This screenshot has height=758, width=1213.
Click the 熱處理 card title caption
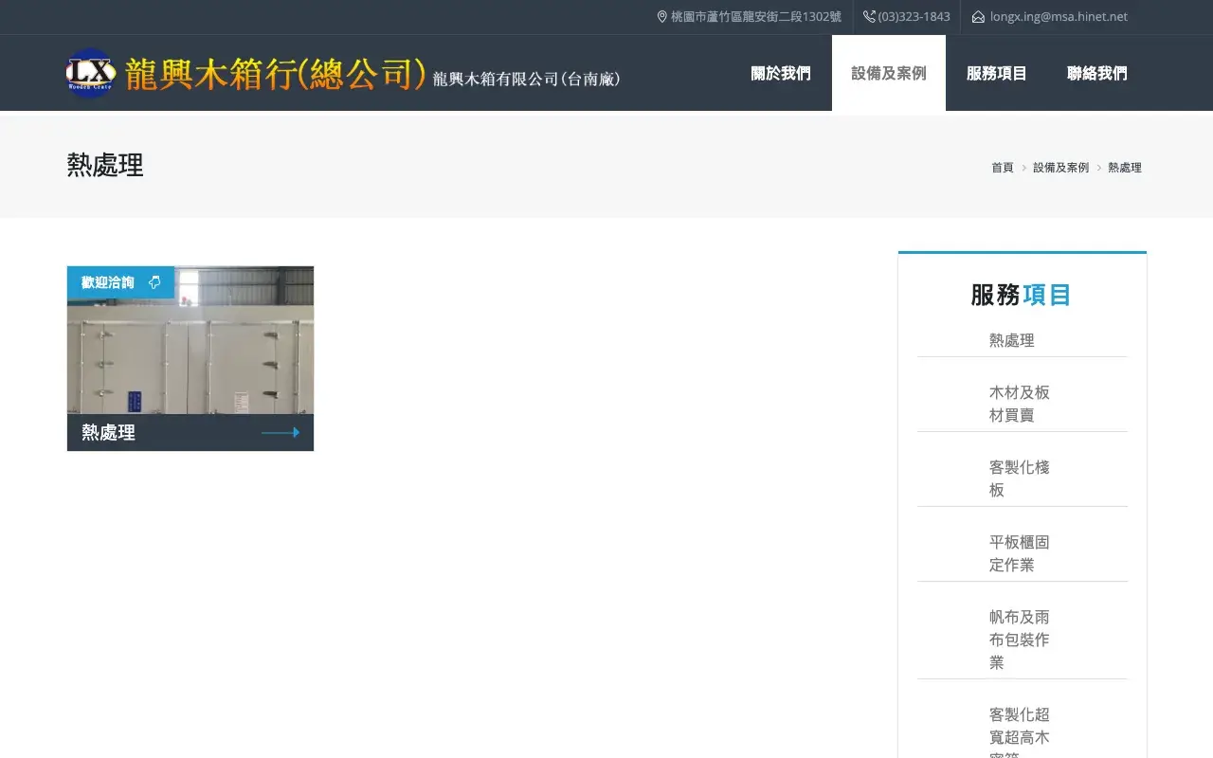(x=109, y=433)
